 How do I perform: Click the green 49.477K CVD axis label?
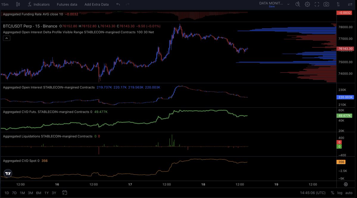(x=344, y=116)
